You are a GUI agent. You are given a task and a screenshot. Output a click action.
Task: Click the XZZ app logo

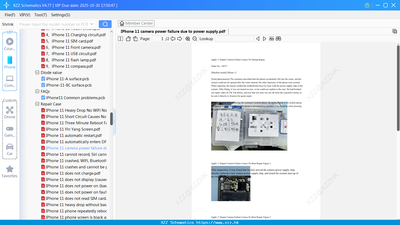pos(7,5)
